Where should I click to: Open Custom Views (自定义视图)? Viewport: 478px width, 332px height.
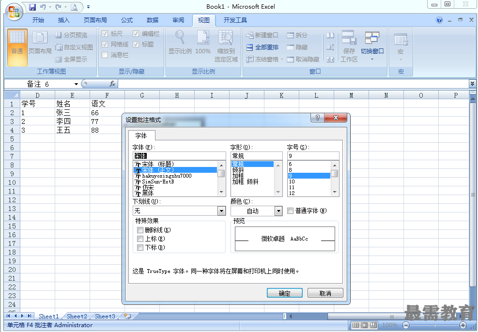coord(74,47)
